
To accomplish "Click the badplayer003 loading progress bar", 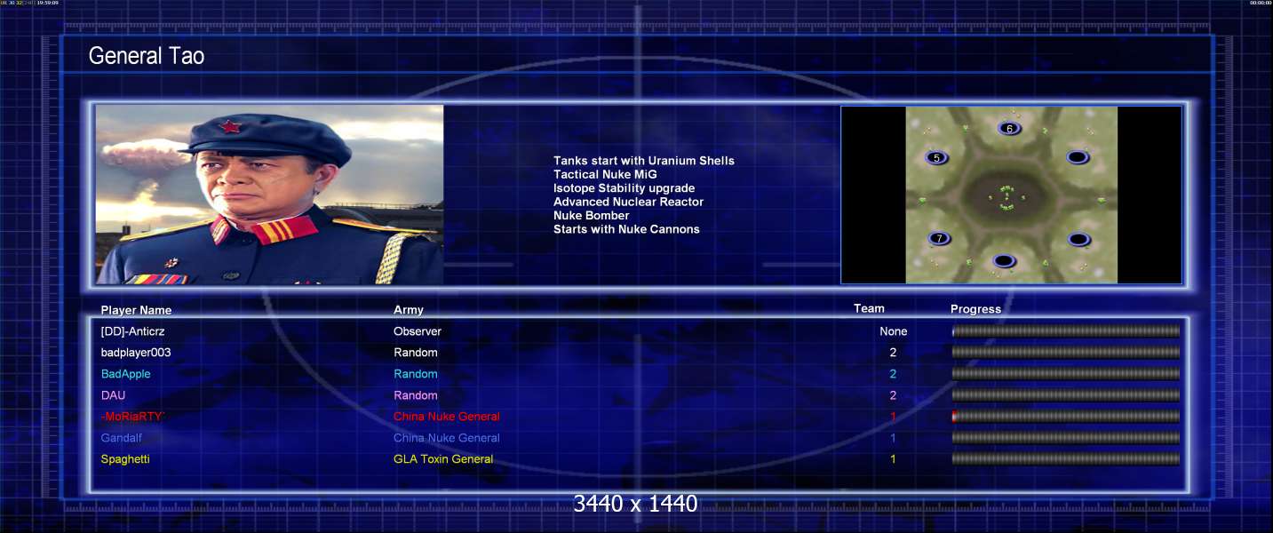I will (x=1066, y=353).
